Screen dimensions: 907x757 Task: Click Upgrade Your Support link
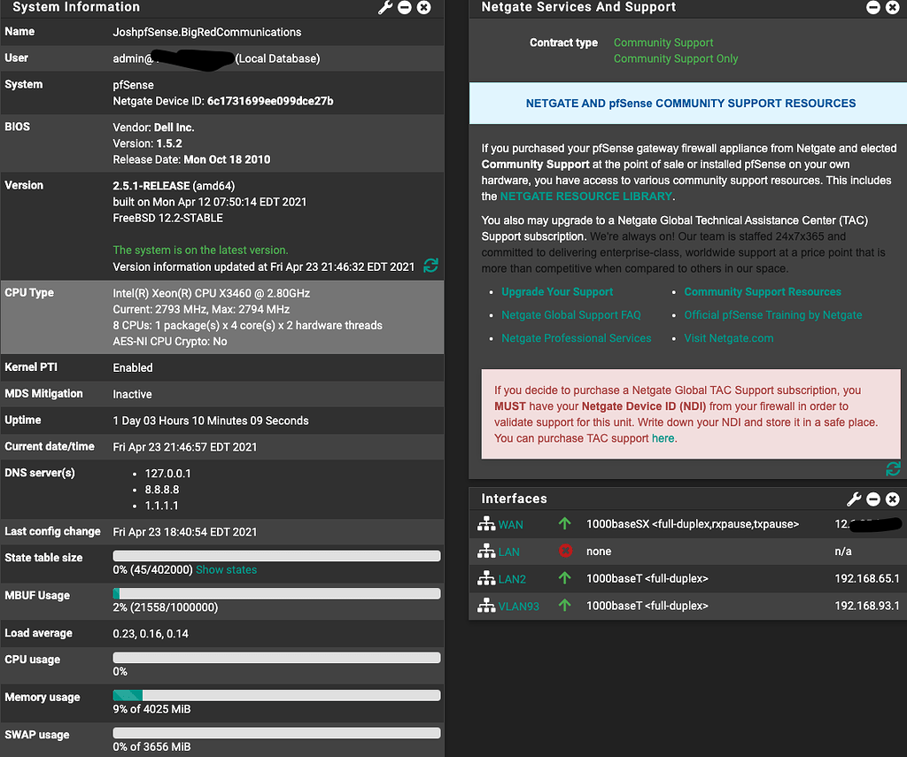pyautogui.click(x=557, y=292)
